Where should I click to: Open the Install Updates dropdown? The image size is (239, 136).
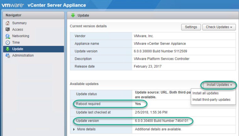(219, 85)
